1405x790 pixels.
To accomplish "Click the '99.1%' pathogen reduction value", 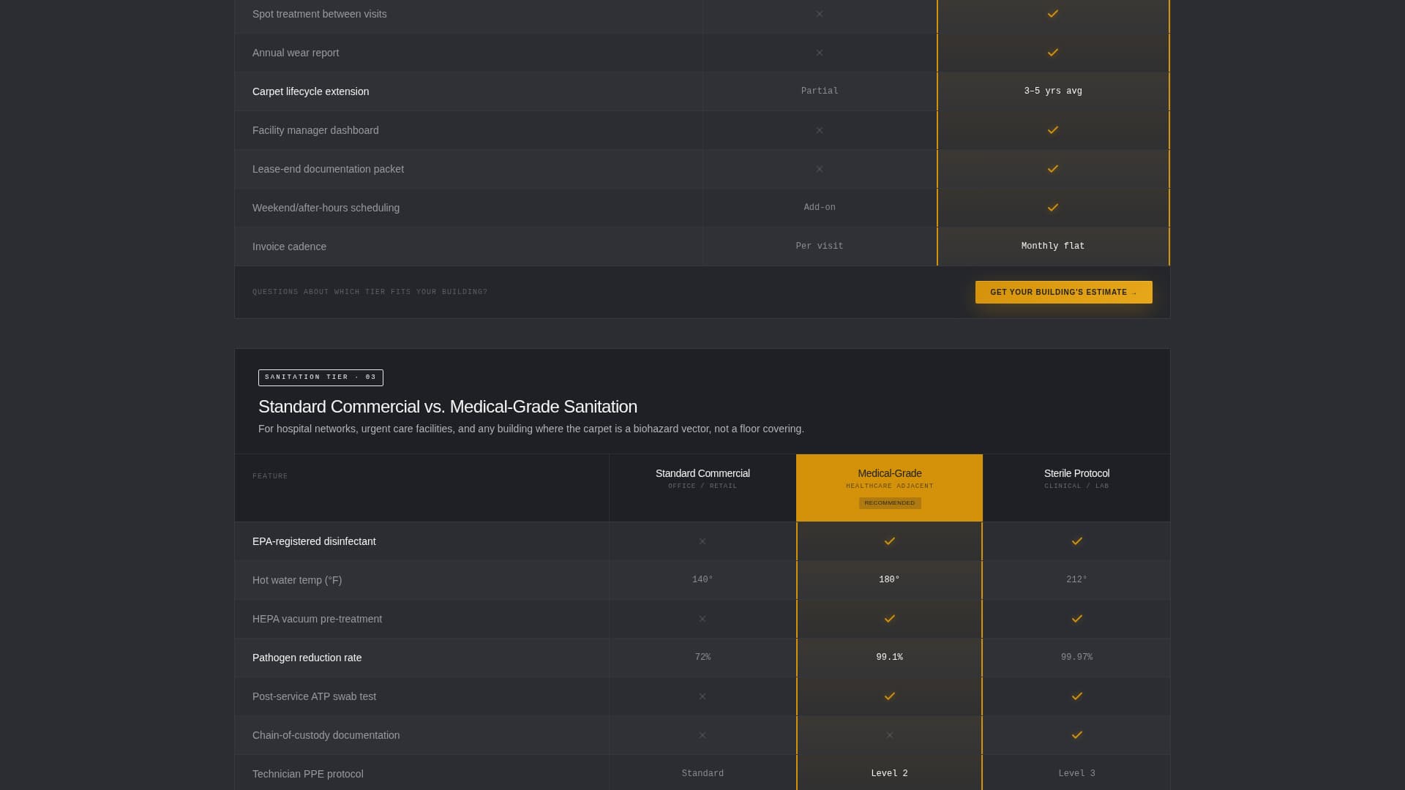I will [x=890, y=657].
